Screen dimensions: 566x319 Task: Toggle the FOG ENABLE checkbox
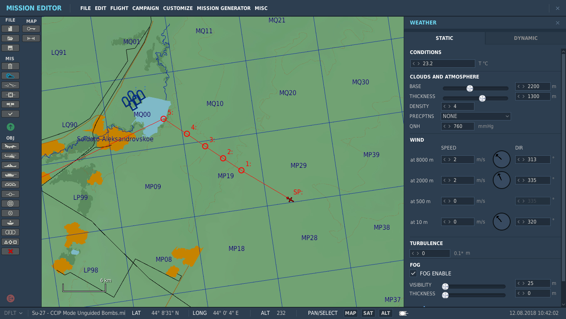[x=413, y=273]
